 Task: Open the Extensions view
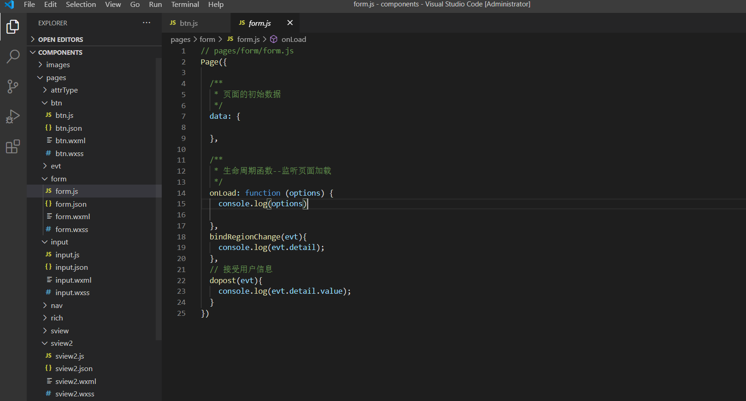pos(13,147)
